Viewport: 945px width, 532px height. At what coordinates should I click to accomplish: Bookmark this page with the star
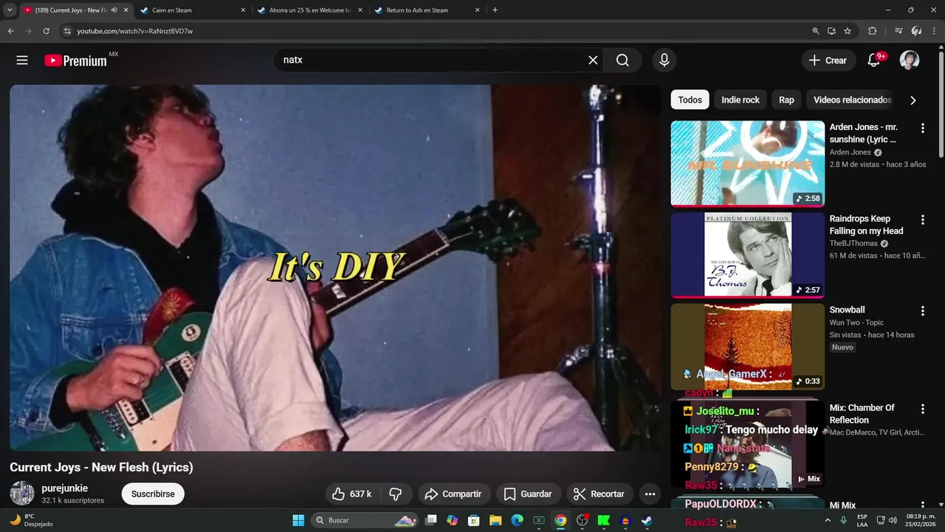point(848,31)
